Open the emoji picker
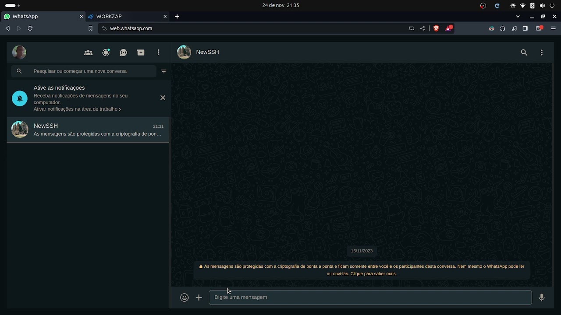Image resolution: width=561 pixels, height=315 pixels. click(185, 297)
